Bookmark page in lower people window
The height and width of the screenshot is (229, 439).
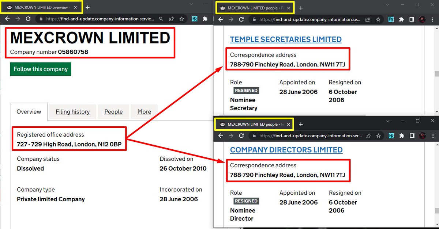tap(378, 136)
